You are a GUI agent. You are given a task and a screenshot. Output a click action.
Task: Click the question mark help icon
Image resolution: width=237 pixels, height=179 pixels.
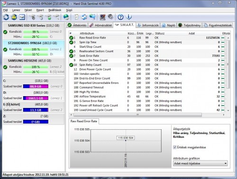[x=120, y=17]
